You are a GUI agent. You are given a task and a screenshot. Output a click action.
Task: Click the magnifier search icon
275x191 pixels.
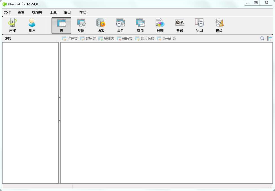coord(262,39)
